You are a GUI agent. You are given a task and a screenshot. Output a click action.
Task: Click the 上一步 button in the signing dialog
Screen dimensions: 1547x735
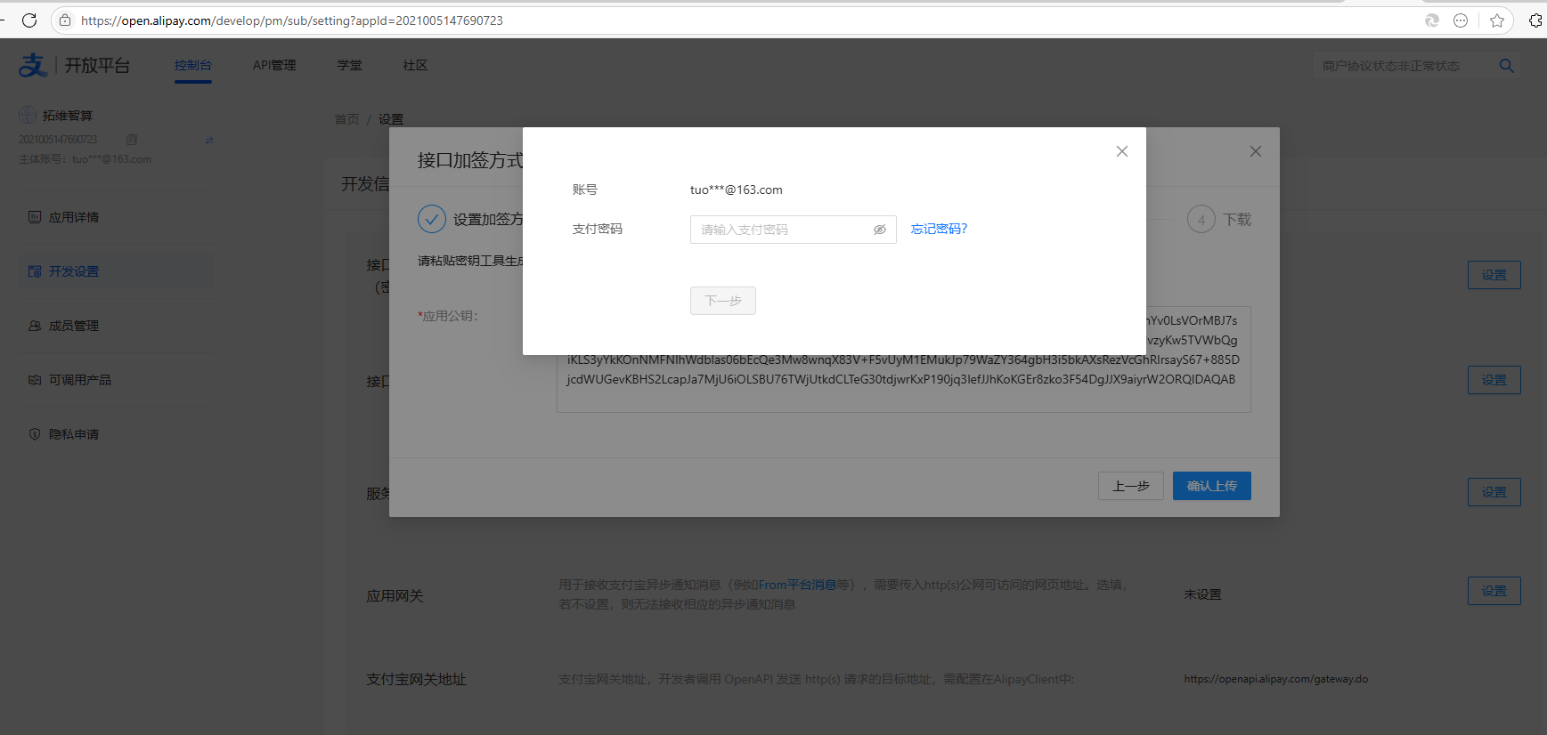1131,486
